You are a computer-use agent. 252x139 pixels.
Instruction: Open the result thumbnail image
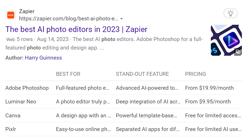(226, 40)
